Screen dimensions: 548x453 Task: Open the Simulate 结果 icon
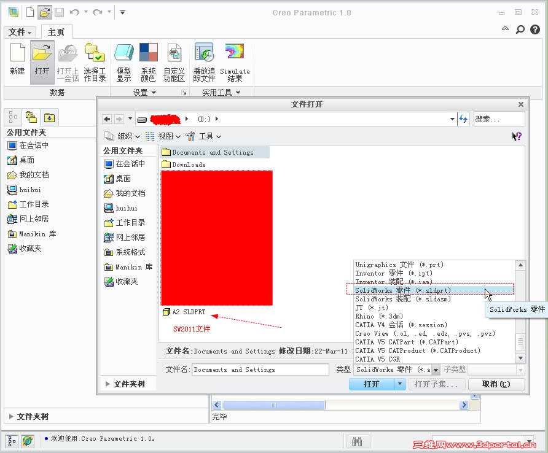tap(235, 61)
